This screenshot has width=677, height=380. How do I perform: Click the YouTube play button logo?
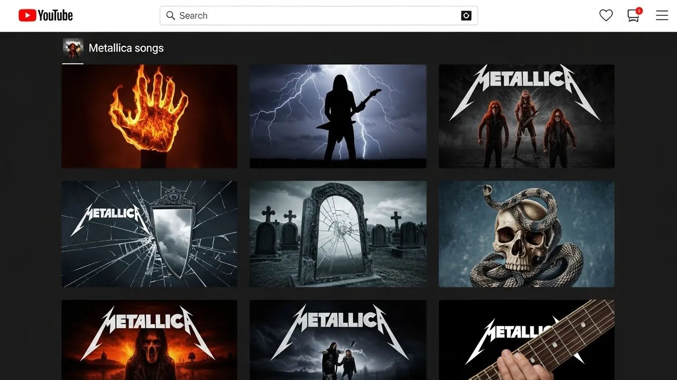coord(27,15)
